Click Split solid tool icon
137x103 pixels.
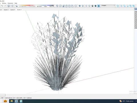pos(134,6)
